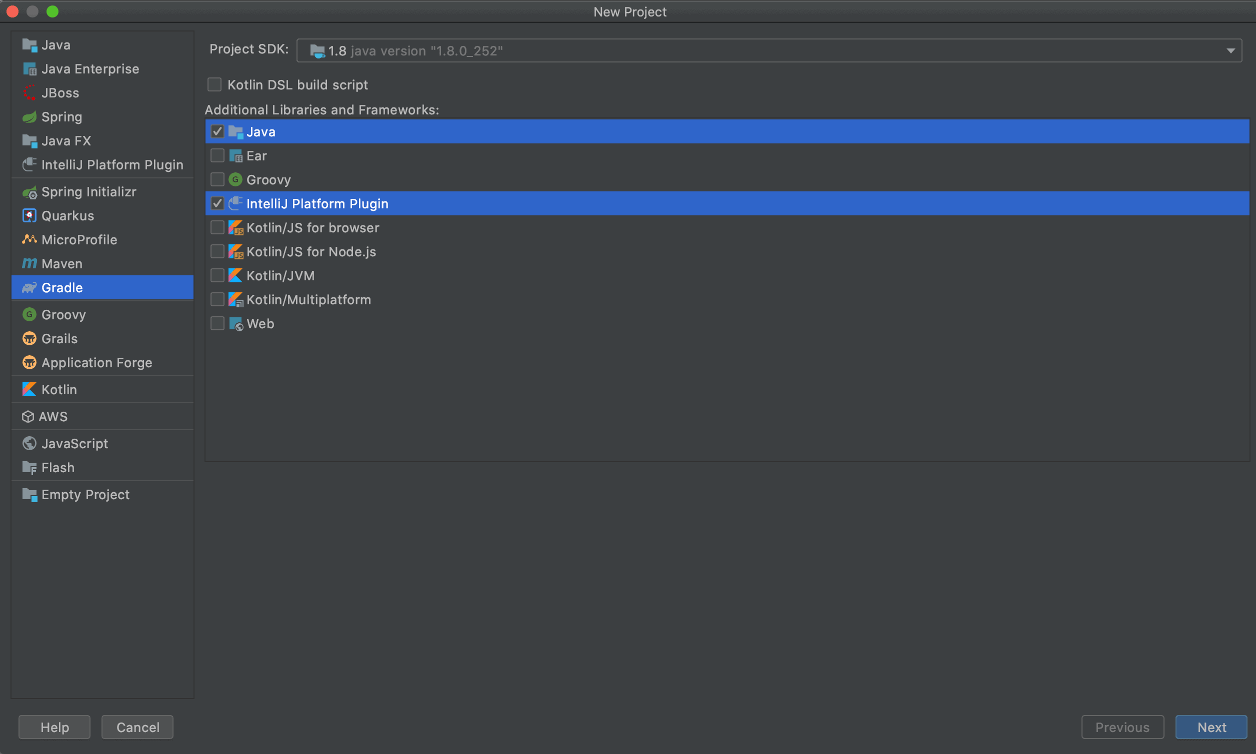Image resolution: width=1256 pixels, height=754 pixels.
Task: Open the Help dialog
Action: coord(54,727)
